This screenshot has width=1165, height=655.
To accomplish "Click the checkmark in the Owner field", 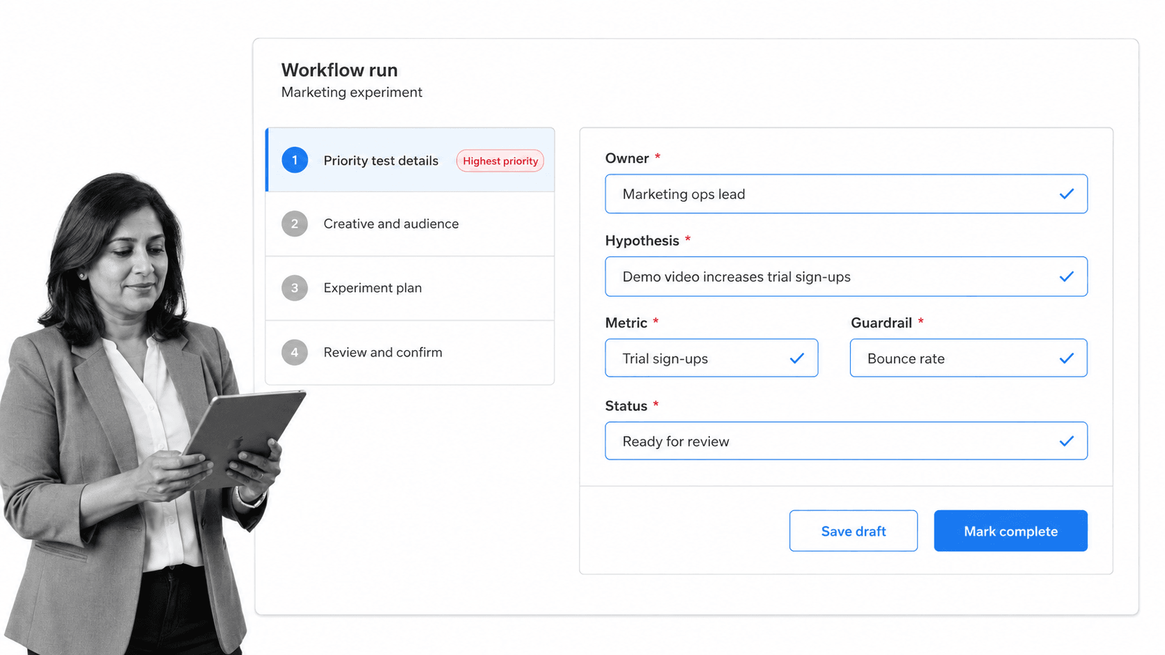I will [1067, 194].
